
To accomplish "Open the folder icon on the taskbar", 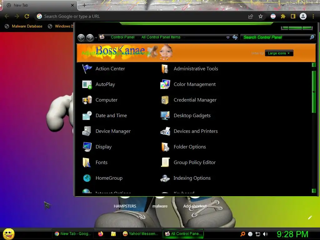I will pos(113,234).
